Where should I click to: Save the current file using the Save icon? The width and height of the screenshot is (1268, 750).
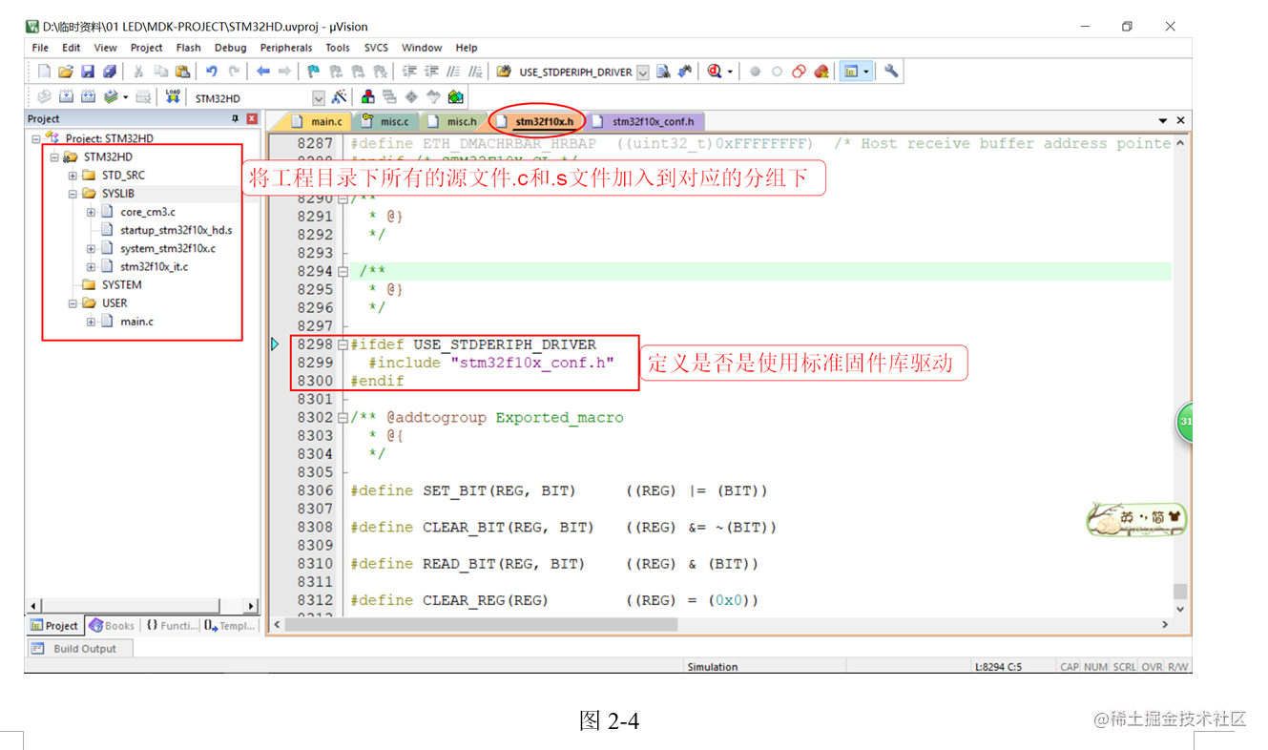[88, 72]
